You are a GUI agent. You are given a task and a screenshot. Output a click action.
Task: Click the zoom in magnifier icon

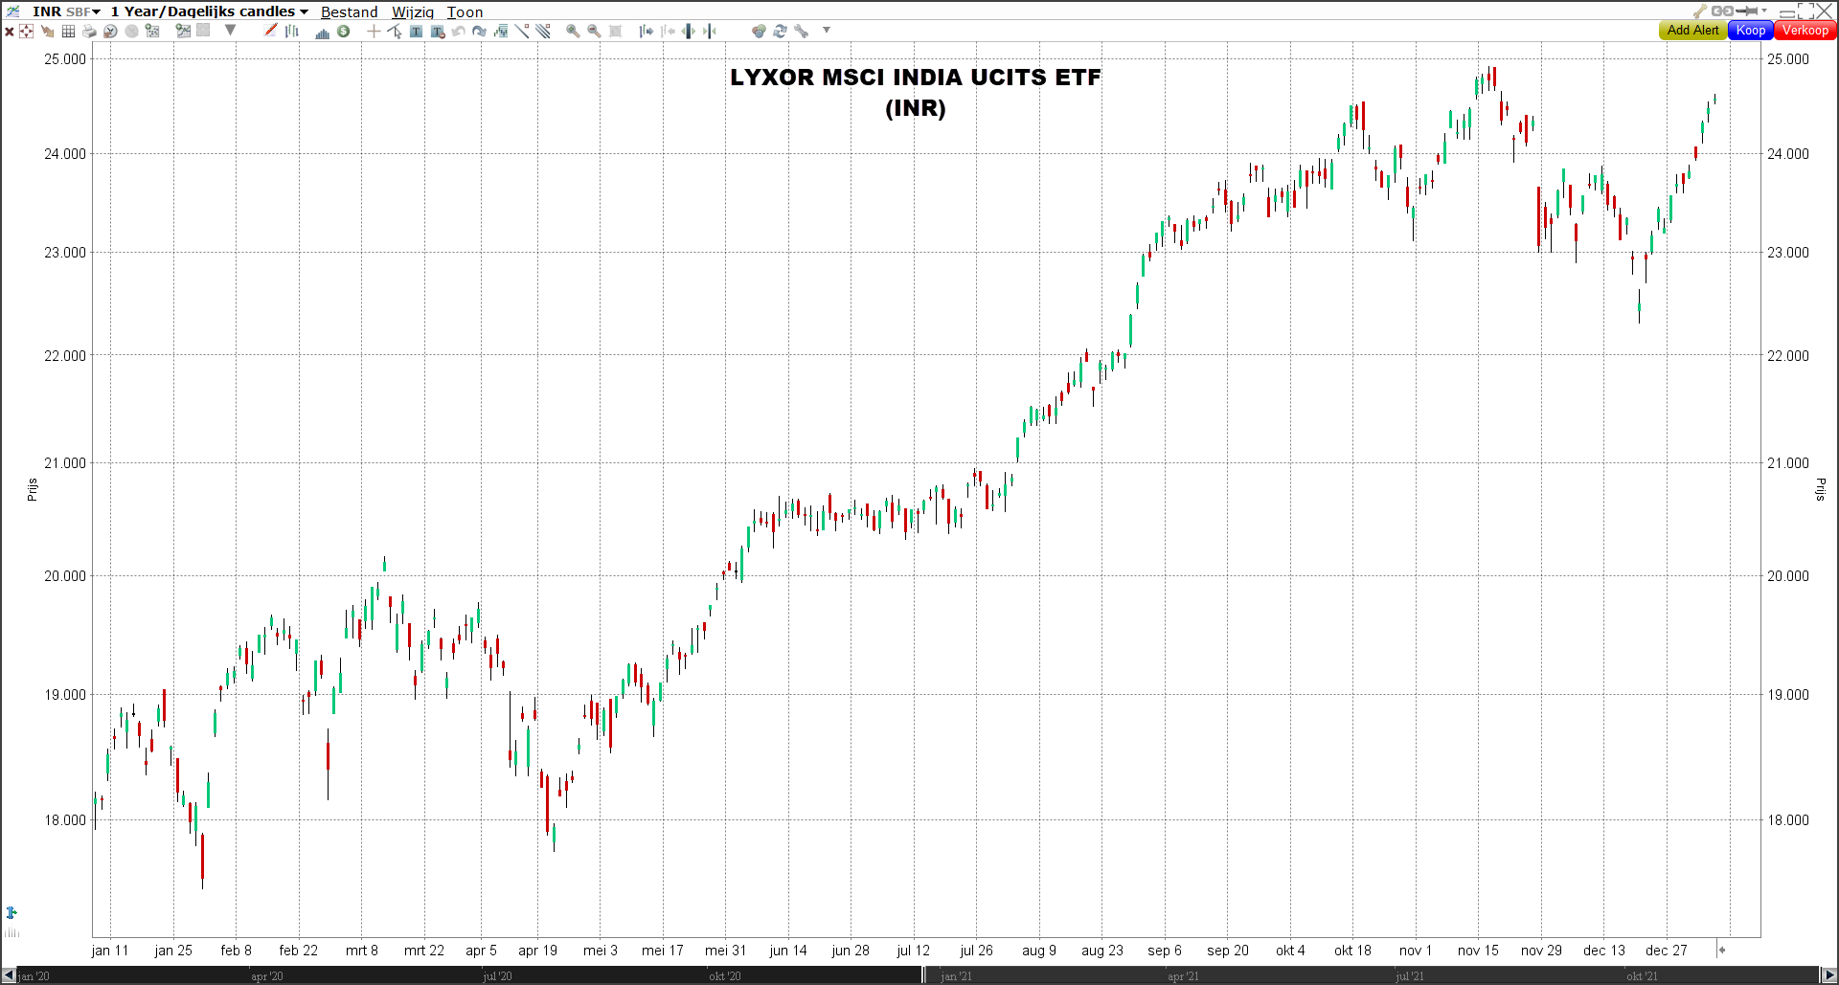point(573,31)
